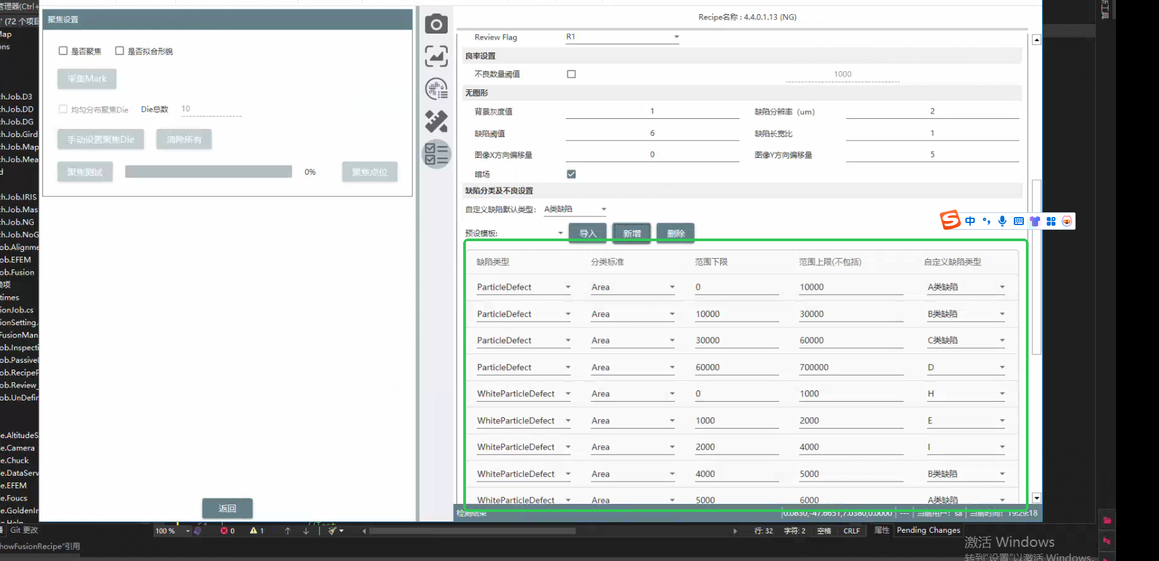The image size is (1159, 561).
Task: Select the checklist settings icon
Action: point(436,154)
